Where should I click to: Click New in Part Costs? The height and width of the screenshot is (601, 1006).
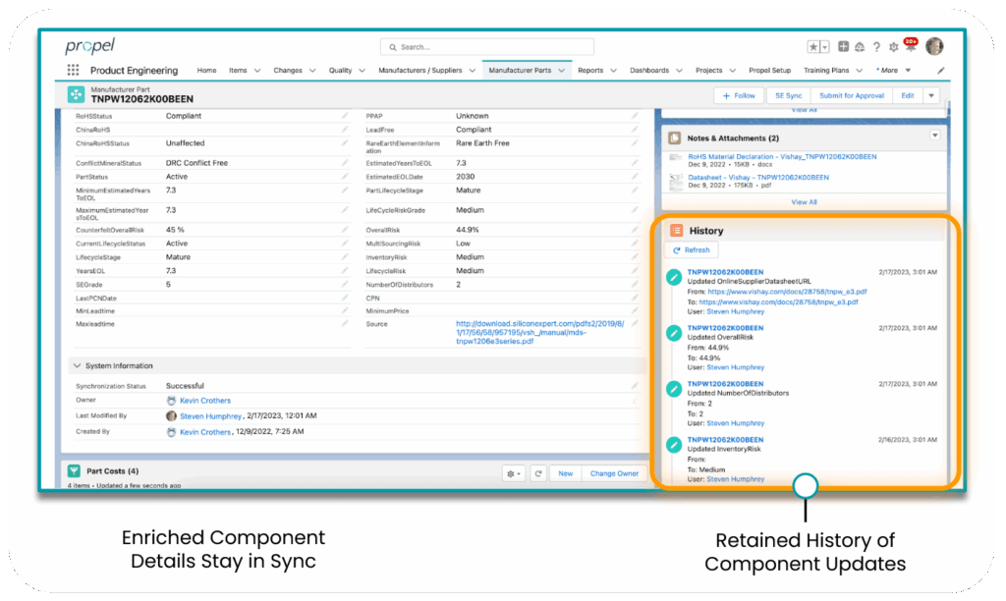click(x=565, y=473)
